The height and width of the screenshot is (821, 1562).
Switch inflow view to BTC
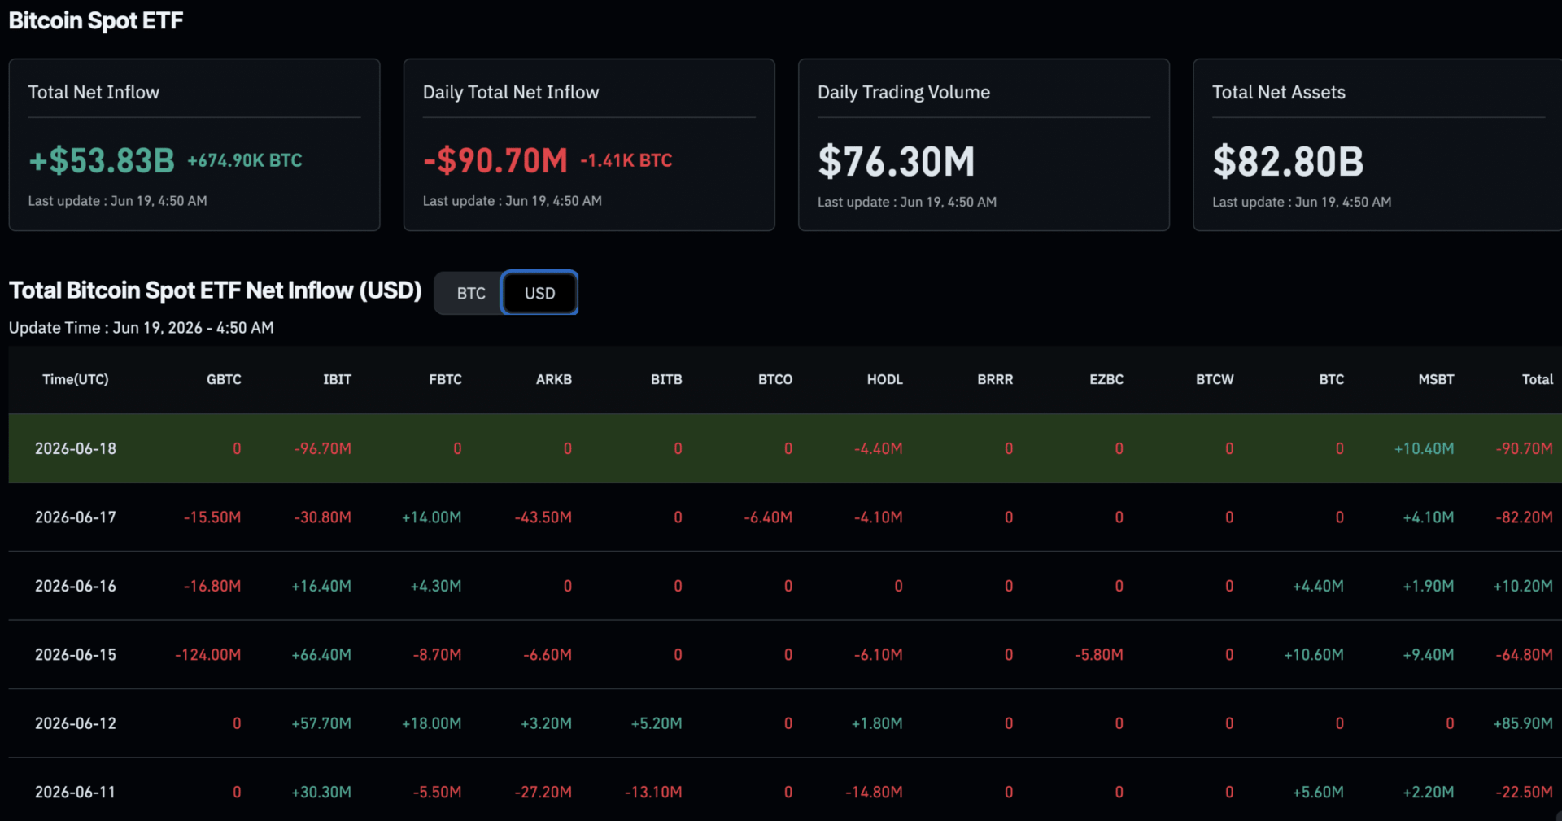click(x=470, y=293)
